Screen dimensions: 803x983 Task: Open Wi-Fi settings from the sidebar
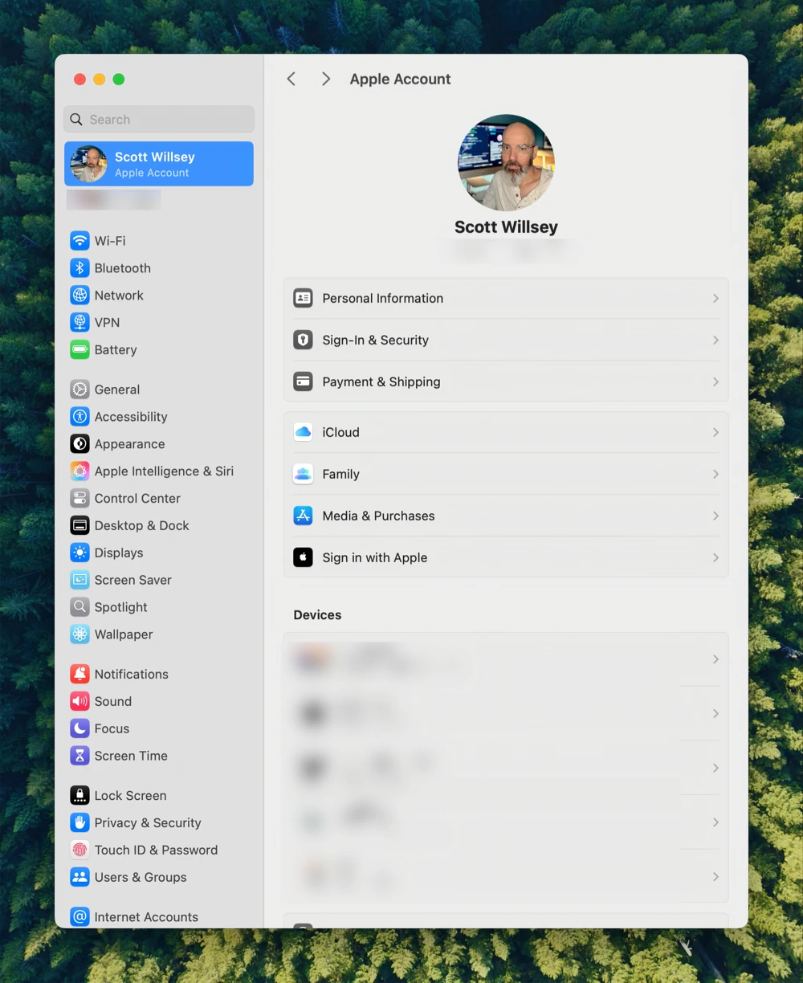pyautogui.click(x=110, y=240)
